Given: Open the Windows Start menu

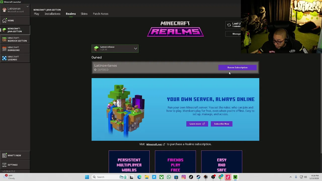Looking at the screenshot, I should 87,177.
